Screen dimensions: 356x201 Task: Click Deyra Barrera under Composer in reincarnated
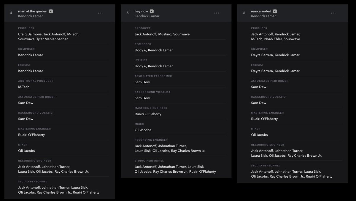[x=262, y=55]
